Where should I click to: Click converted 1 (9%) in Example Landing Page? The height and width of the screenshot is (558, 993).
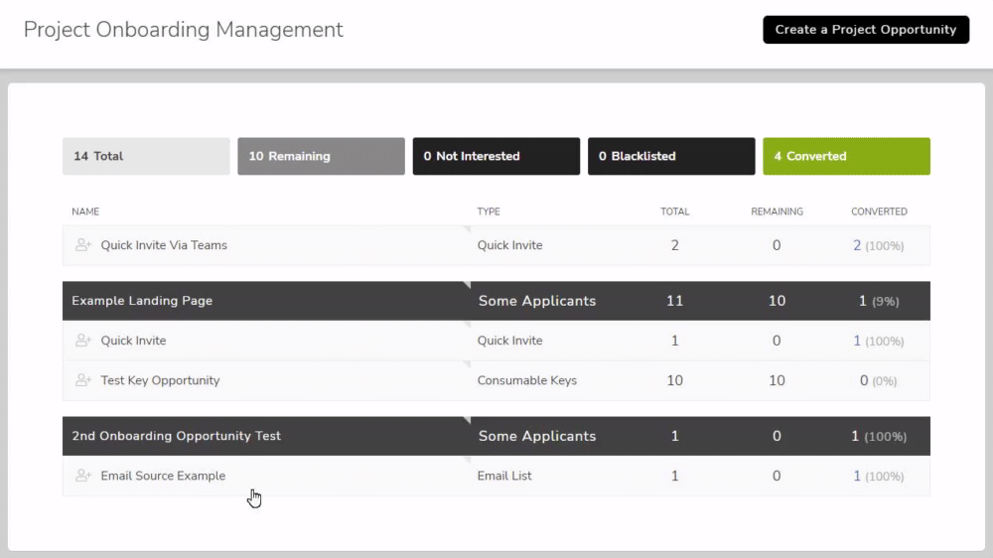click(x=879, y=301)
